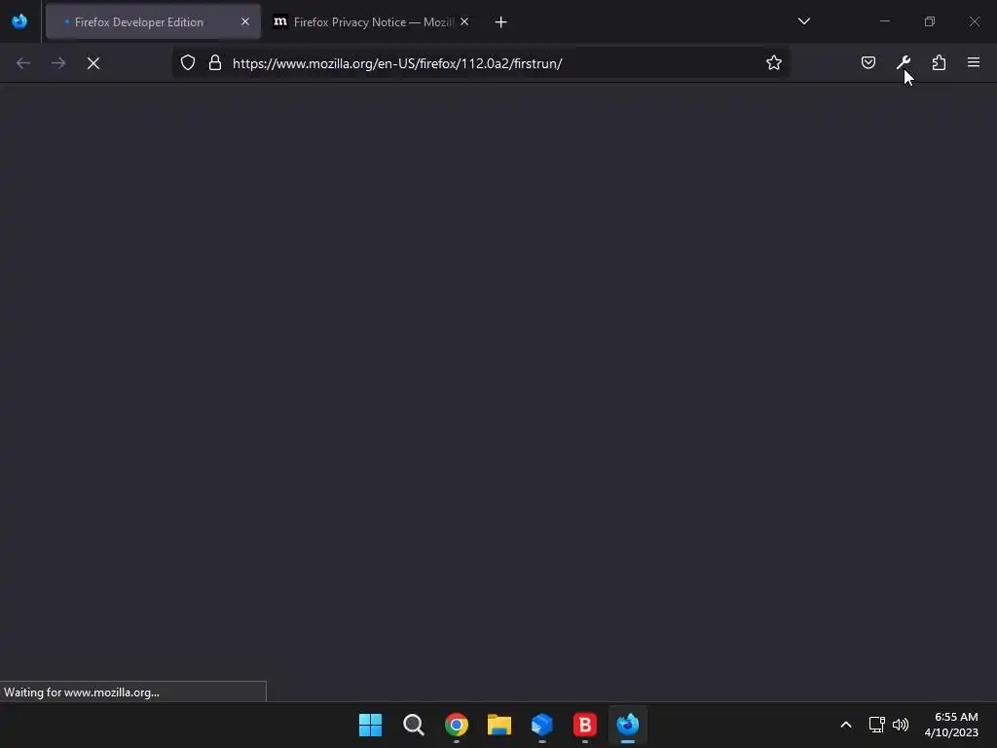Viewport: 997px width, 748px height.
Task: Close the Firefox window
Action: pos(974,21)
